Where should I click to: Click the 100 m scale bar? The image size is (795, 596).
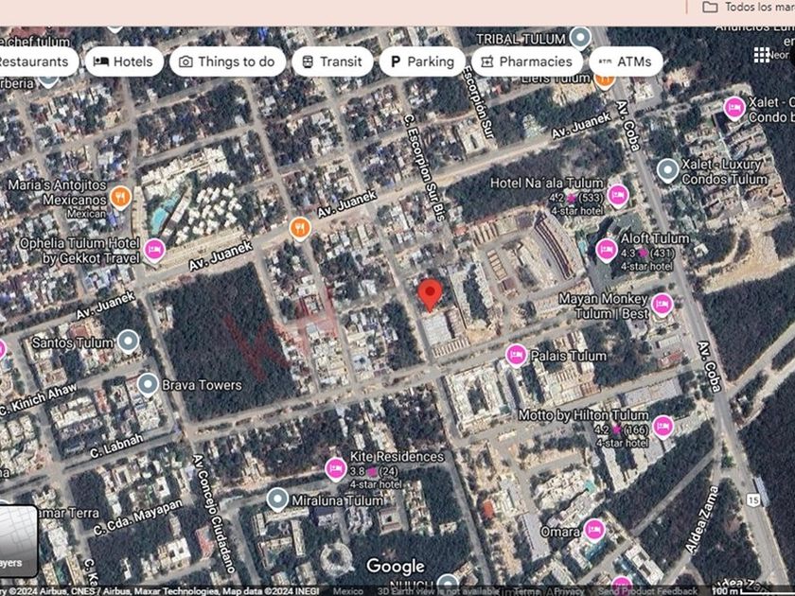click(x=751, y=591)
